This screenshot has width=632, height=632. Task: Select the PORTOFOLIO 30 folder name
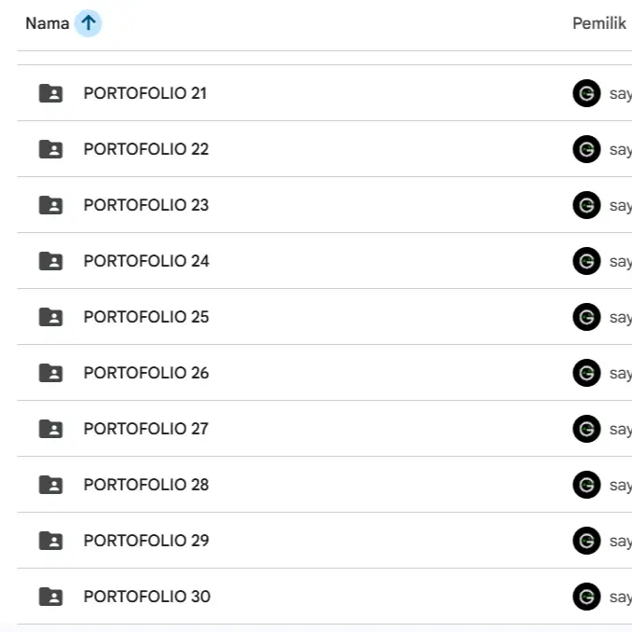point(147,597)
